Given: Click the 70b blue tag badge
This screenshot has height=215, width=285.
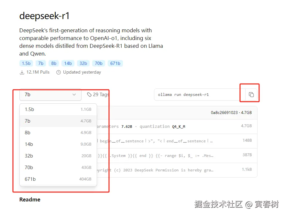Looking at the screenshot, I should [x=99, y=63].
